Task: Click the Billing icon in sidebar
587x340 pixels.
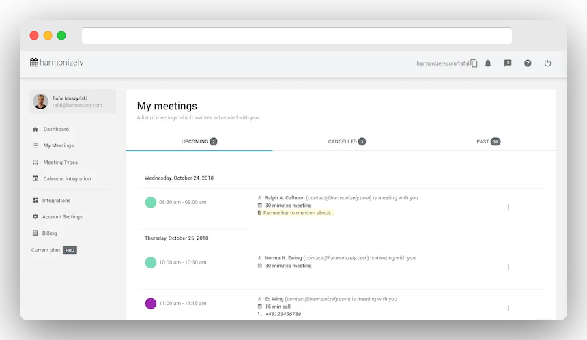Action: coord(35,233)
